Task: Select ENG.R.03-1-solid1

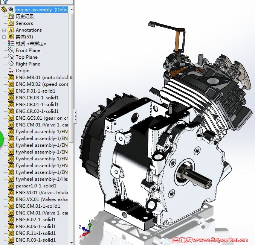Action: tap(36, 240)
